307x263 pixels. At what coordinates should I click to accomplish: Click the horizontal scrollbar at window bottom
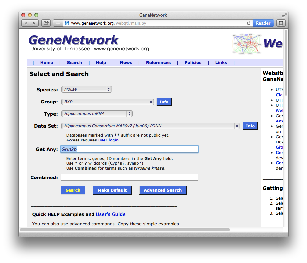tap(125, 230)
